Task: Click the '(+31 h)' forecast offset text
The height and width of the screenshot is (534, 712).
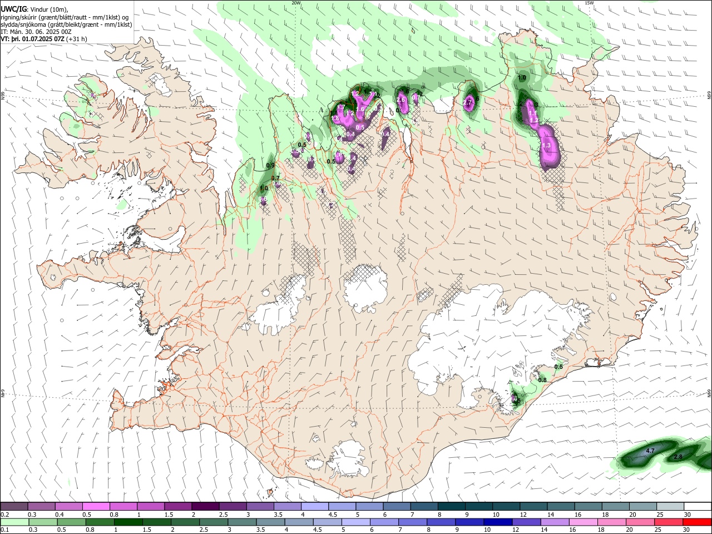Action: click(x=77, y=39)
